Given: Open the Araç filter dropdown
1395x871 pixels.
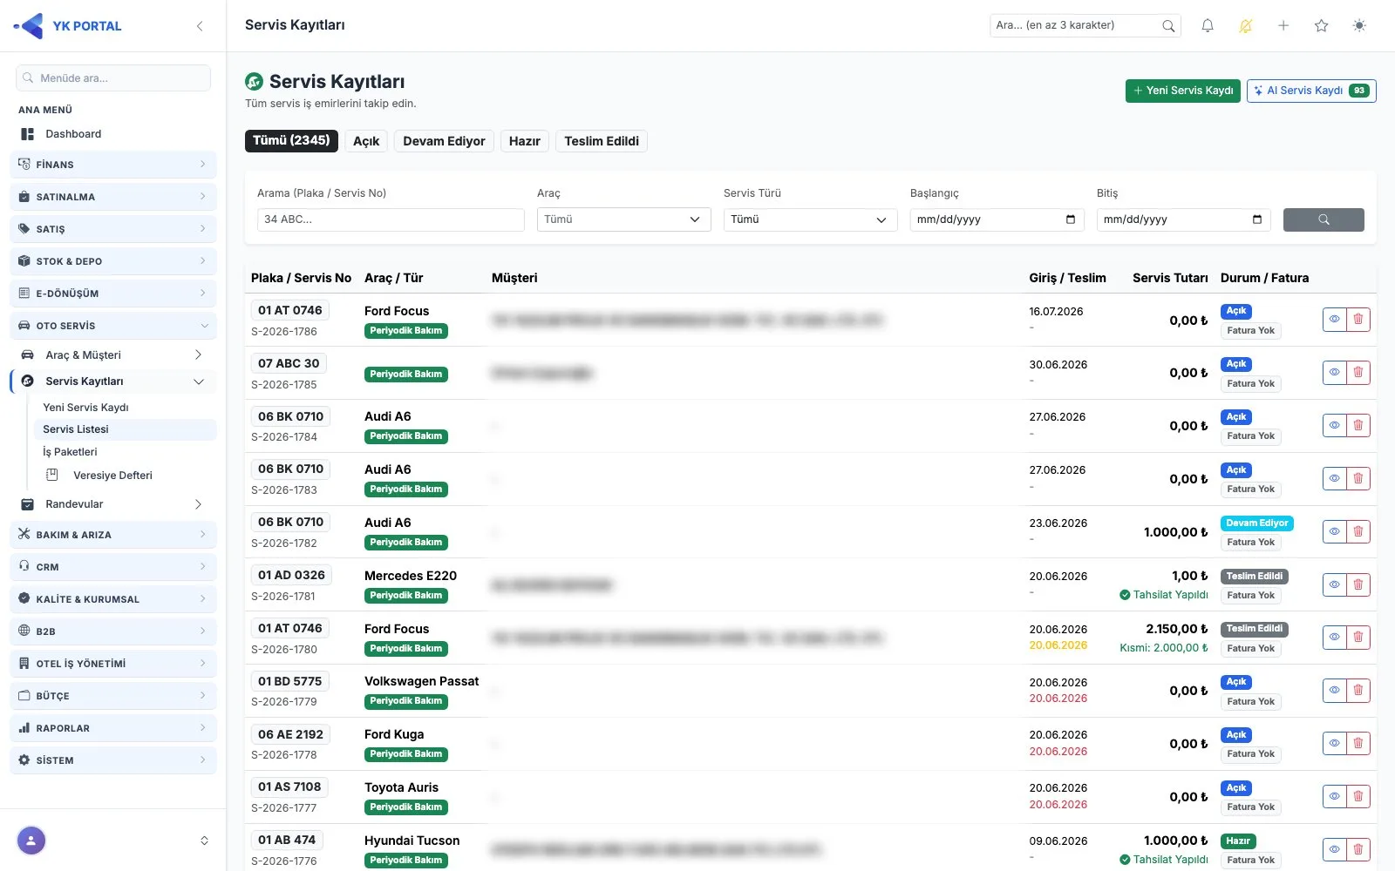Looking at the screenshot, I should 624,219.
